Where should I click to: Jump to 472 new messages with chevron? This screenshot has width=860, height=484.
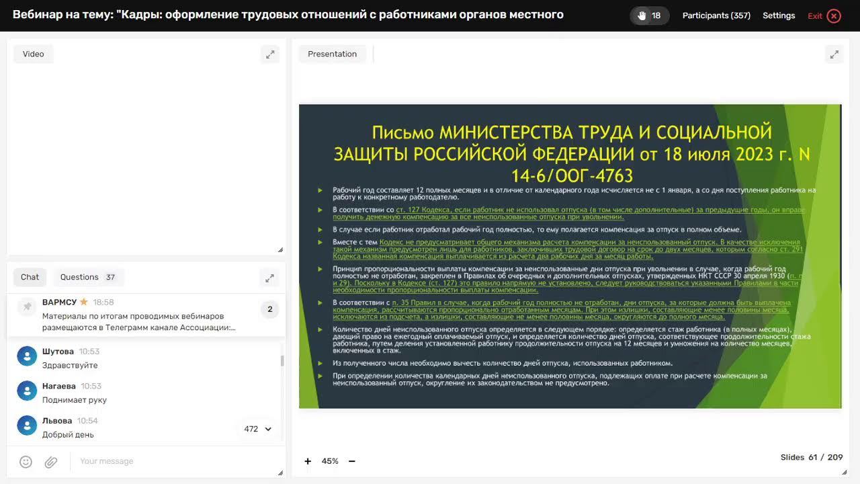coord(258,429)
